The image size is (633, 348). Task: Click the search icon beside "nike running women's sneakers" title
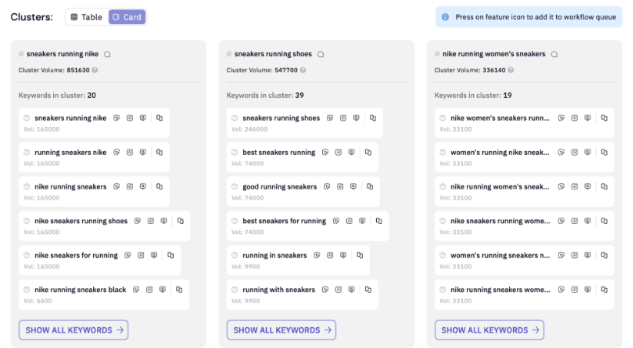[x=554, y=55]
